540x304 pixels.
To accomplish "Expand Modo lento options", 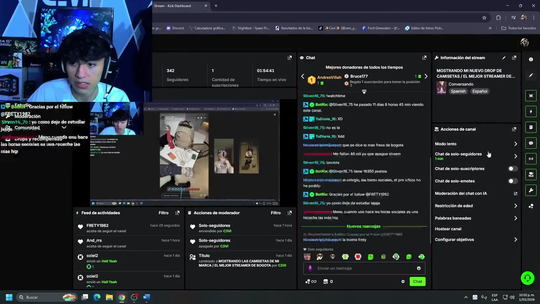I will pyautogui.click(x=516, y=144).
